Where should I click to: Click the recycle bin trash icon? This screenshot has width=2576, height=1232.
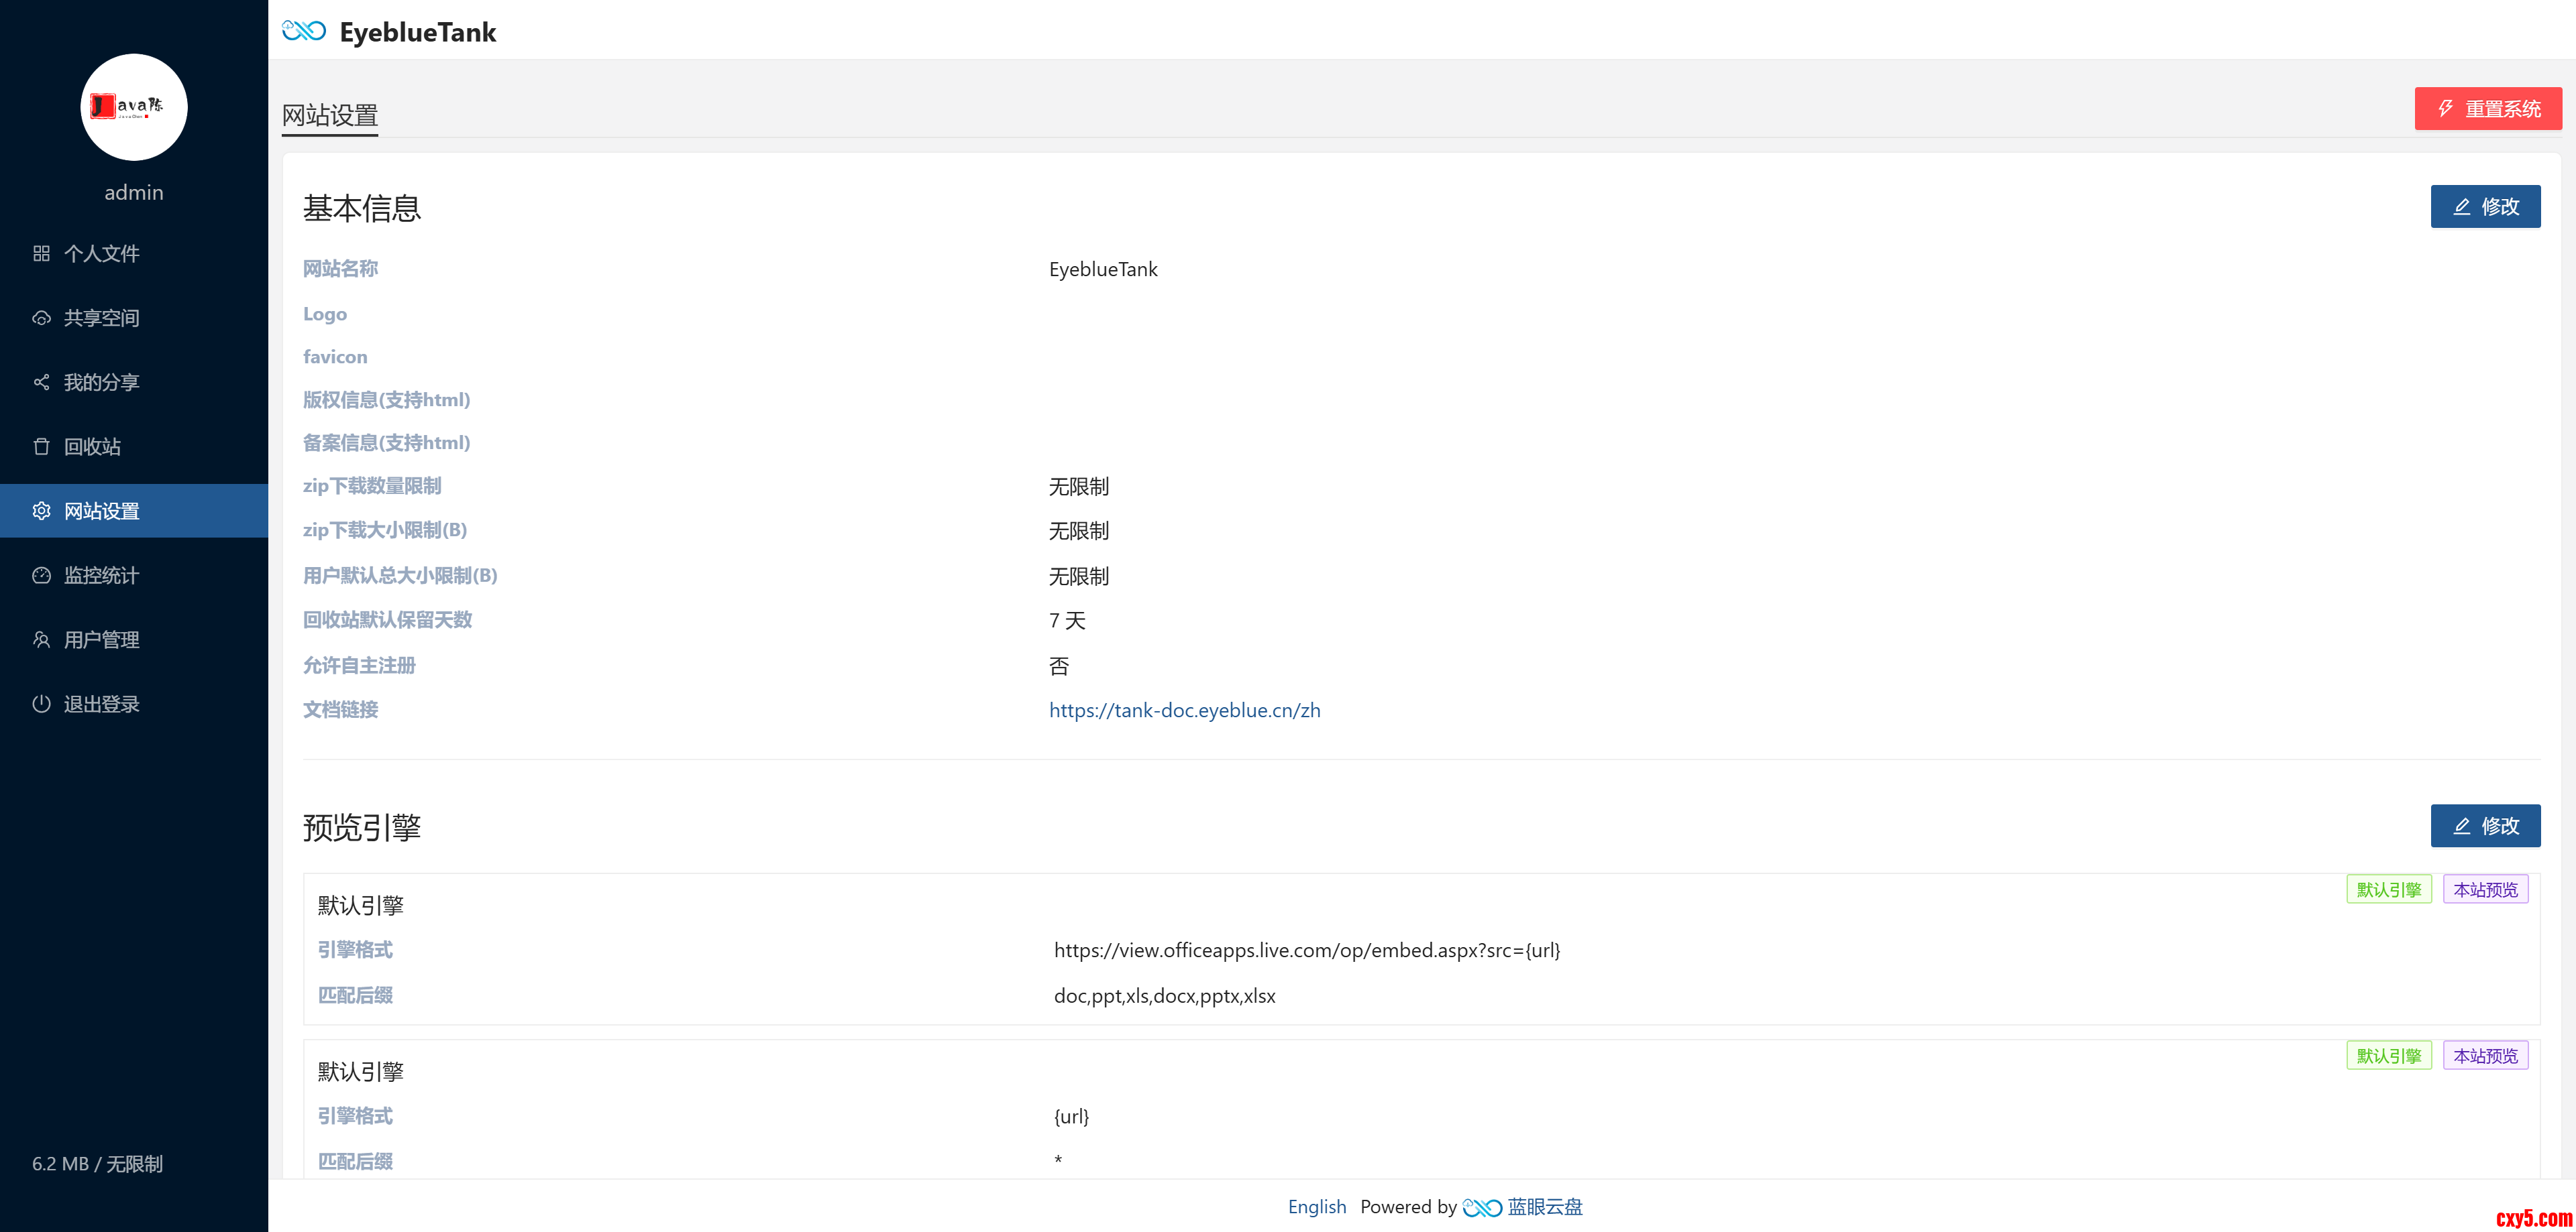coord(41,446)
